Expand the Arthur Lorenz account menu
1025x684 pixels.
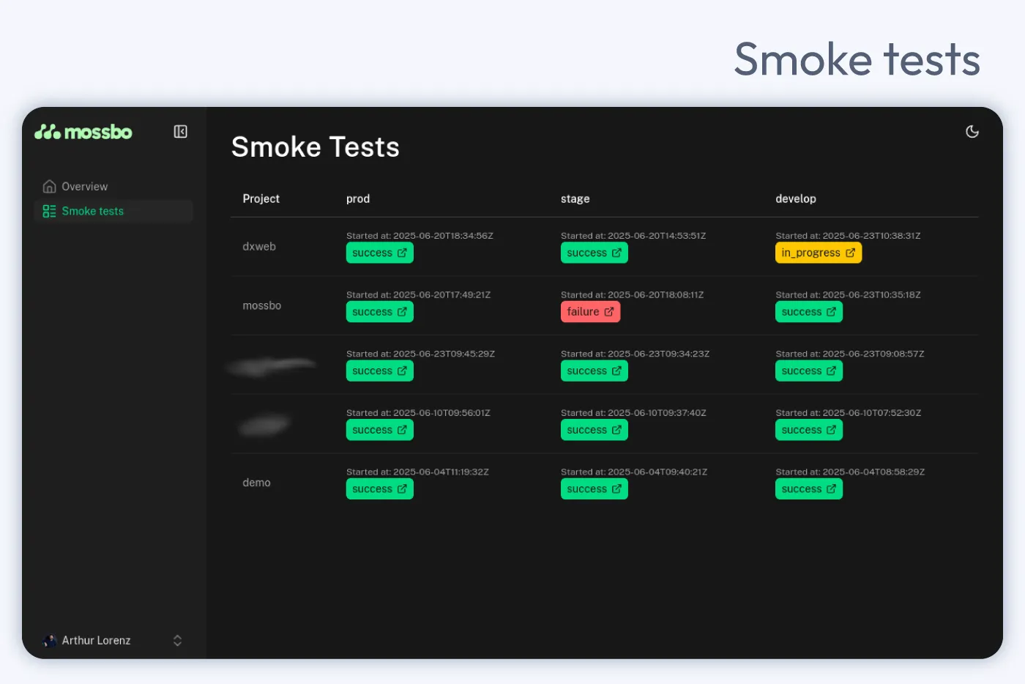177,640
